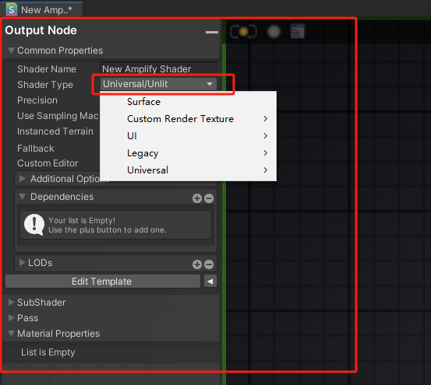
Task: Minimize the Output Node panel
Action: [x=212, y=32]
